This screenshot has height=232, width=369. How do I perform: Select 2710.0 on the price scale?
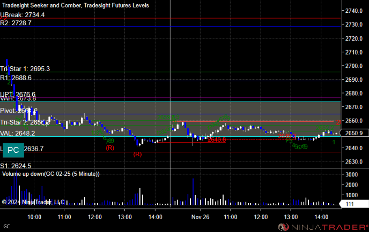[x=353, y=52]
